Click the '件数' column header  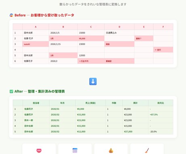[x=114, y=103]
